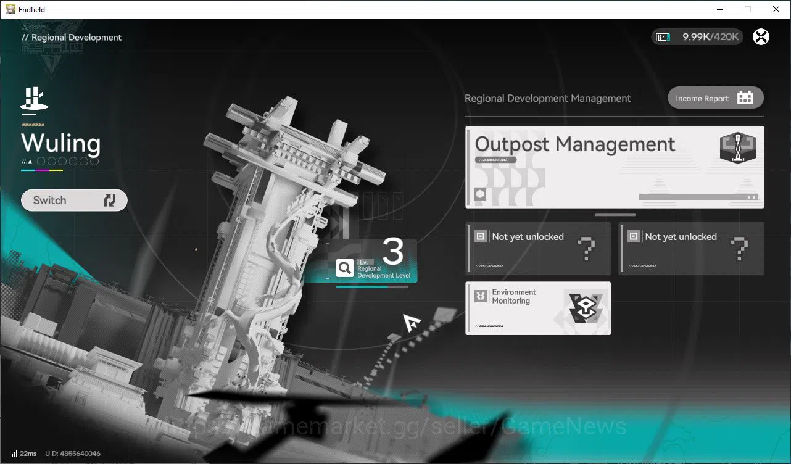The width and height of the screenshot is (791, 464).
Task: Open the Outpost Management panel
Action: [x=615, y=167]
